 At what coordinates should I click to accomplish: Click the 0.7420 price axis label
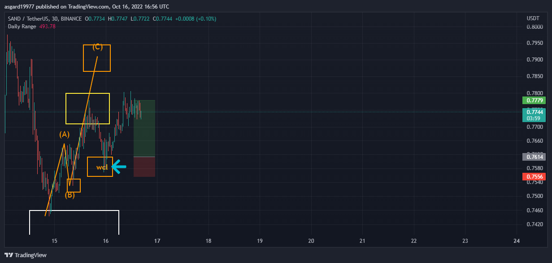[x=535, y=224]
